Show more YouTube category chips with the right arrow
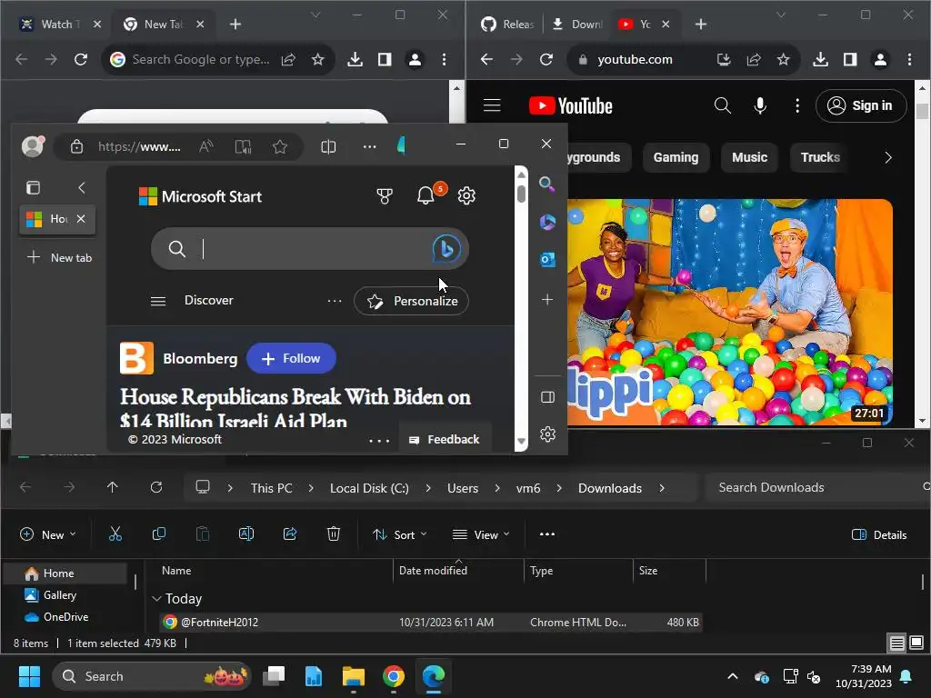The height and width of the screenshot is (698, 931). tap(888, 157)
